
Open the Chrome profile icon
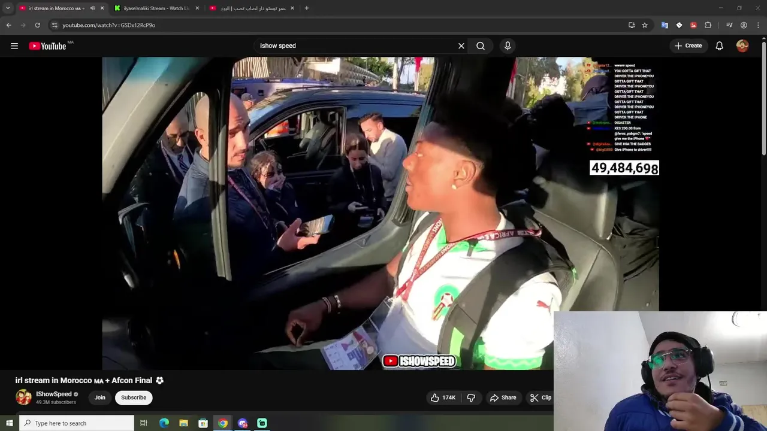(x=744, y=25)
